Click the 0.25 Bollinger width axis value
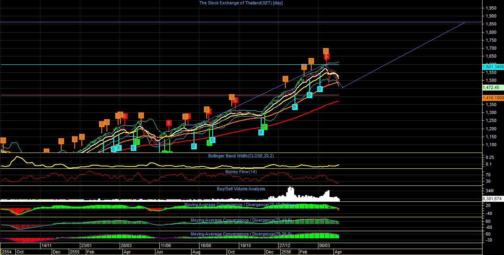 click(x=489, y=157)
